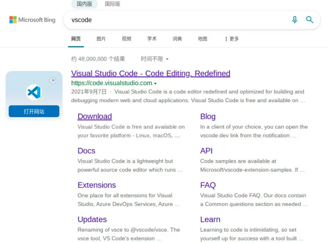This screenshot has width=328, height=243.
Task: Open the API sublink
Action: pos(206,151)
